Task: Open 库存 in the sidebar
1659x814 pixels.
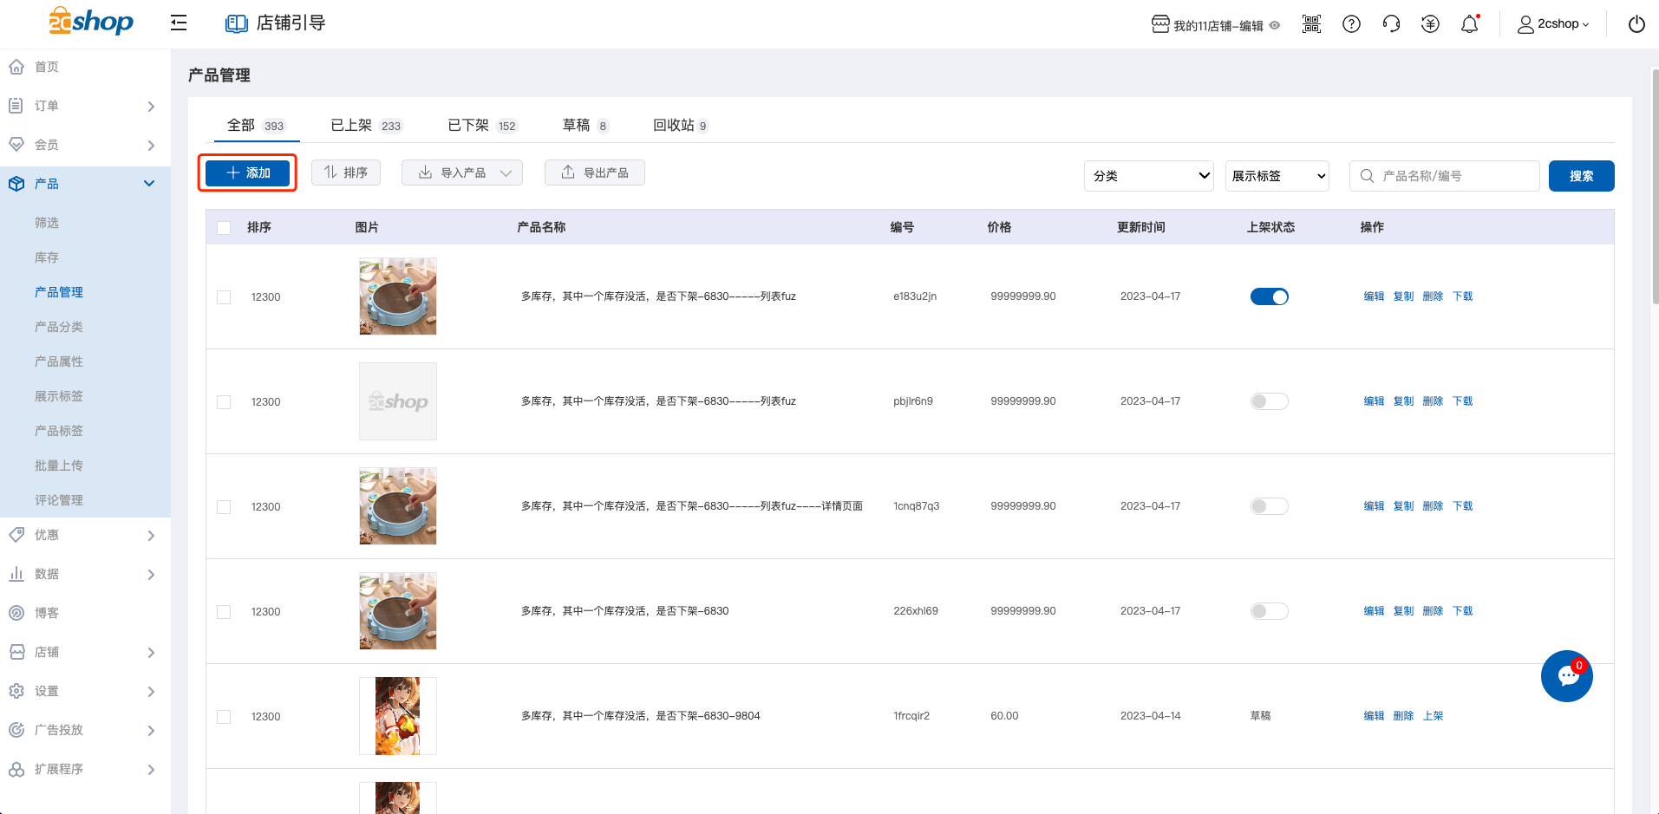Action: pos(47,257)
